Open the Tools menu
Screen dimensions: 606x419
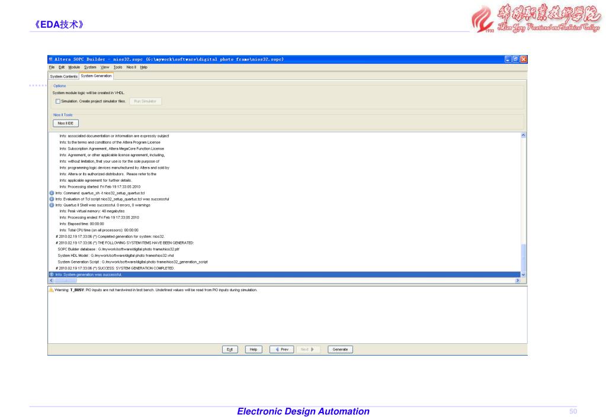coord(118,67)
